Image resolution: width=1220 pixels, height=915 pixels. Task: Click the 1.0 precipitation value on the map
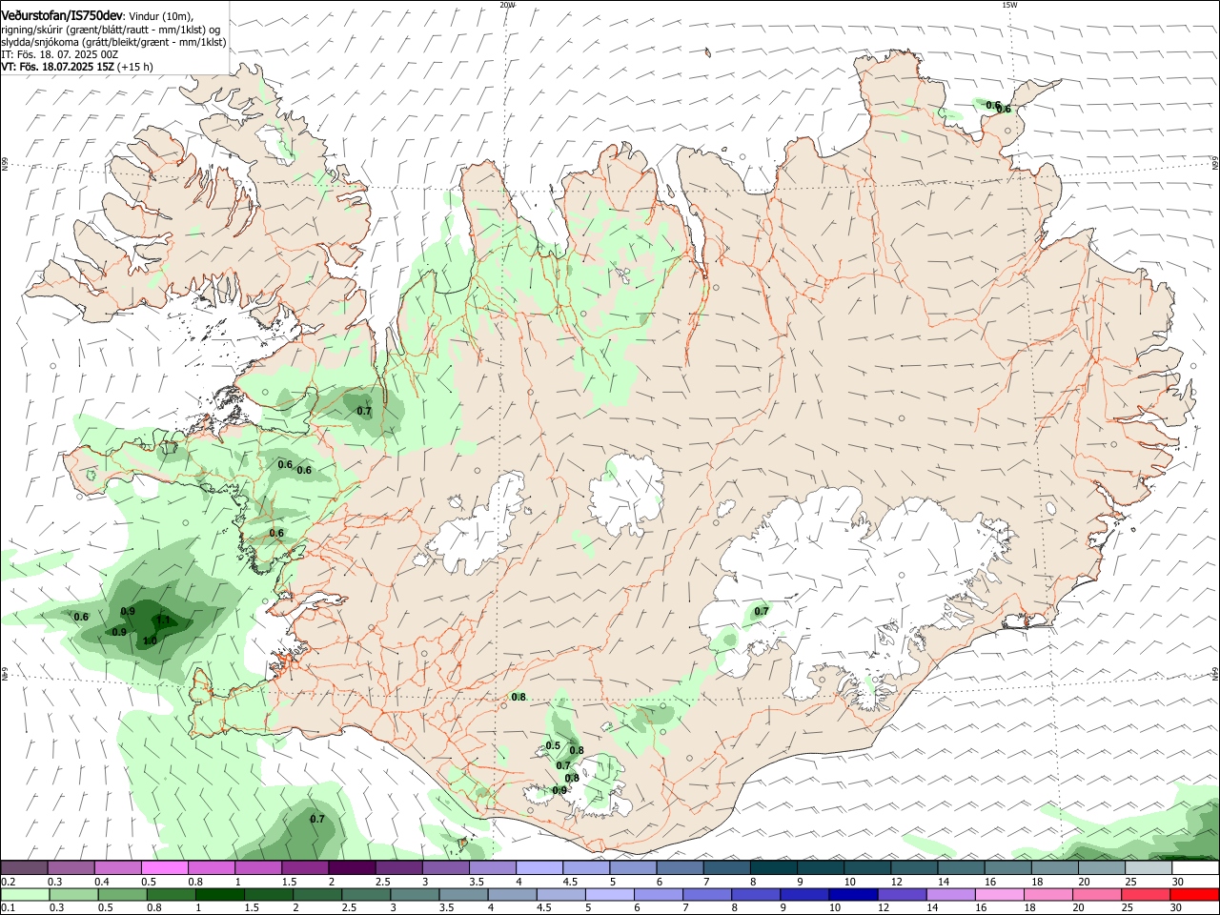(x=150, y=640)
